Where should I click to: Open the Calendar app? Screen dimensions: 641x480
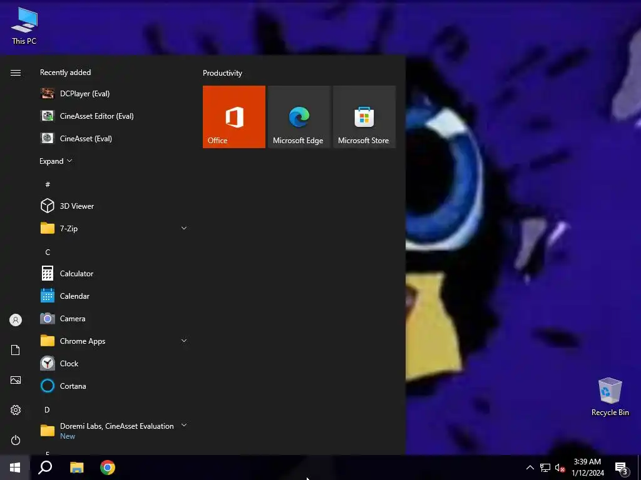tap(115, 296)
